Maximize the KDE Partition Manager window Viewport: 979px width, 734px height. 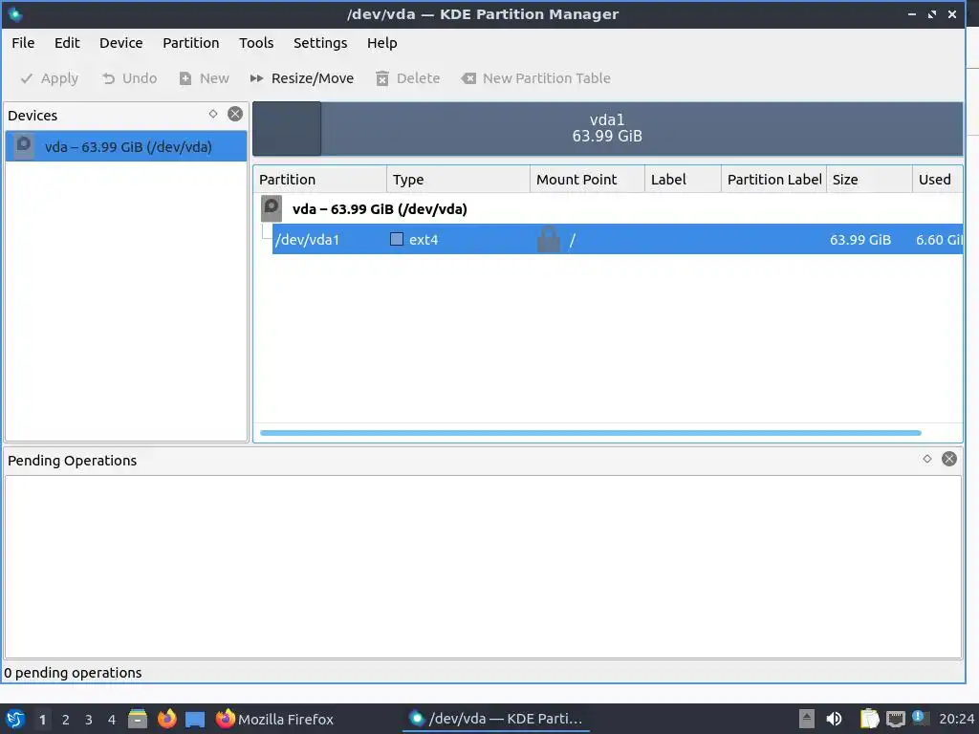pyautogui.click(x=931, y=13)
